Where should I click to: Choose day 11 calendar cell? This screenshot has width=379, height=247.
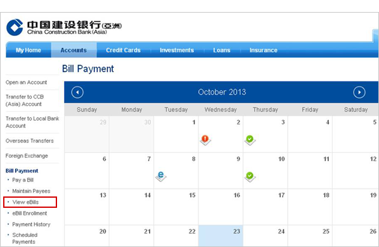coord(310,171)
